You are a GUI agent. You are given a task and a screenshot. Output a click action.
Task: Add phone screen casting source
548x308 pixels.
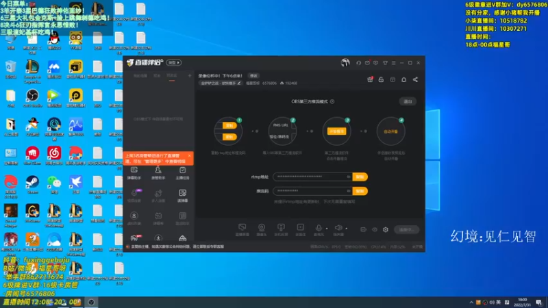click(x=281, y=230)
